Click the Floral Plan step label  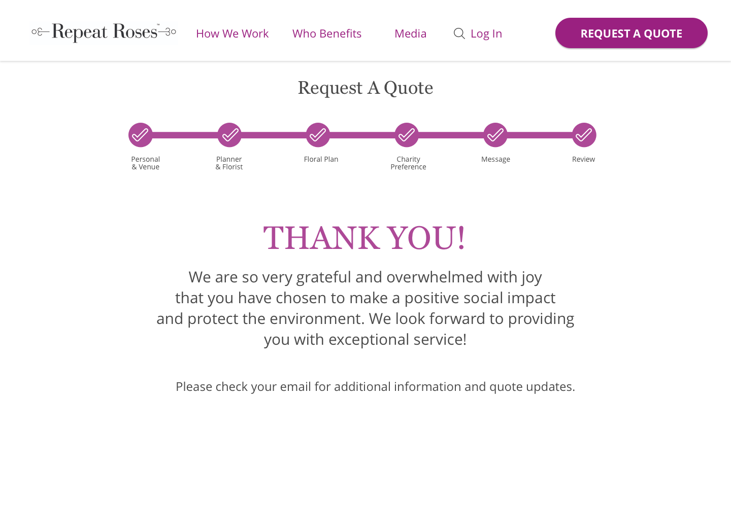(321, 159)
